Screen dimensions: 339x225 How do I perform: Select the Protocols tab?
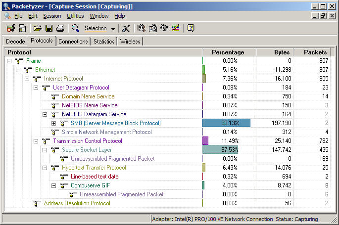point(42,41)
